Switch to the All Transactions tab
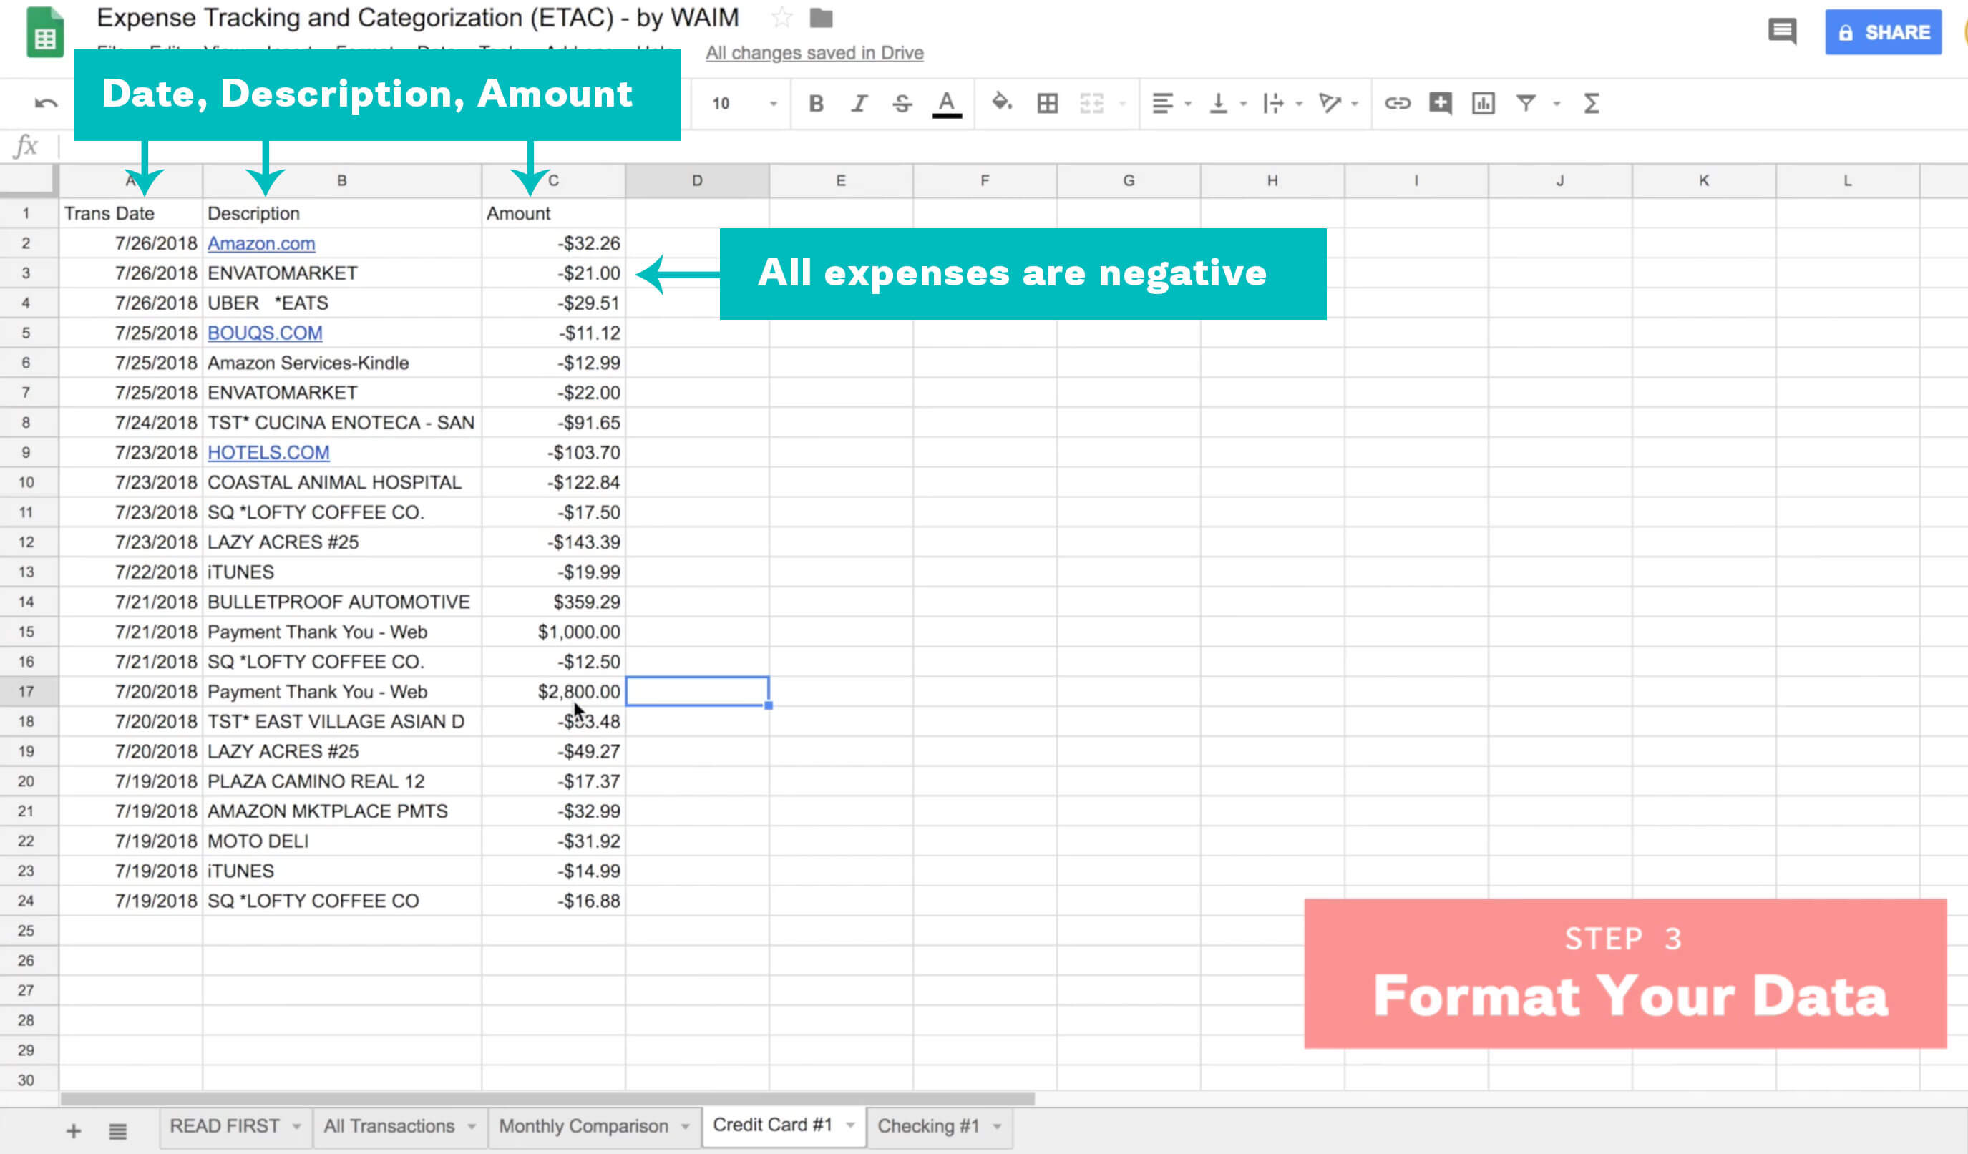 point(389,1126)
